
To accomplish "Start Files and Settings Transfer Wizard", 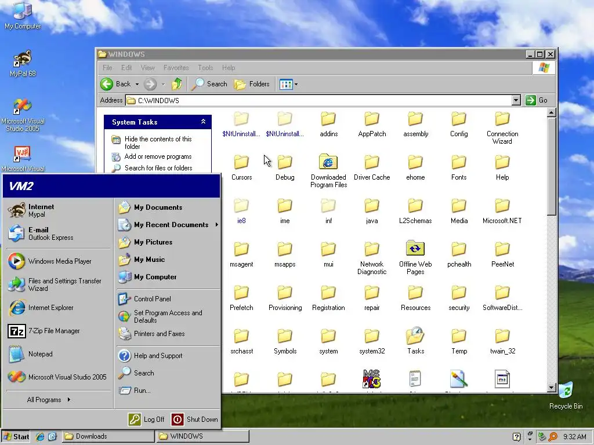I will coord(59,284).
